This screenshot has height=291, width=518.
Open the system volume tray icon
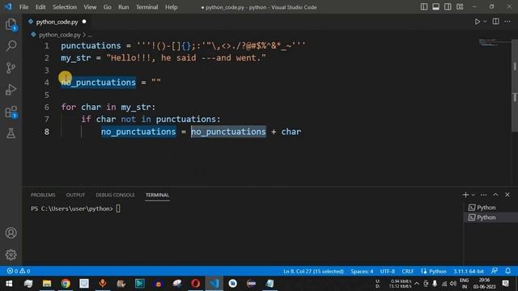click(x=453, y=284)
